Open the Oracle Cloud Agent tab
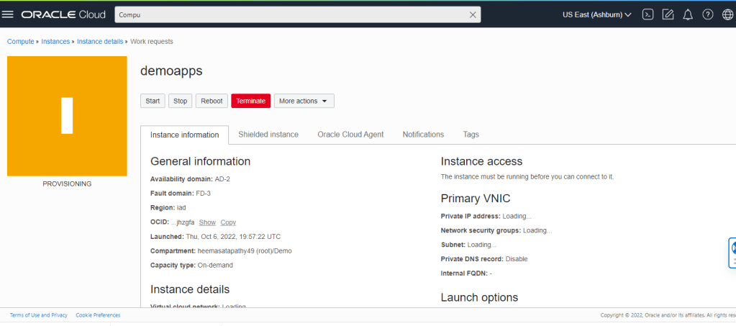 click(x=350, y=135)
